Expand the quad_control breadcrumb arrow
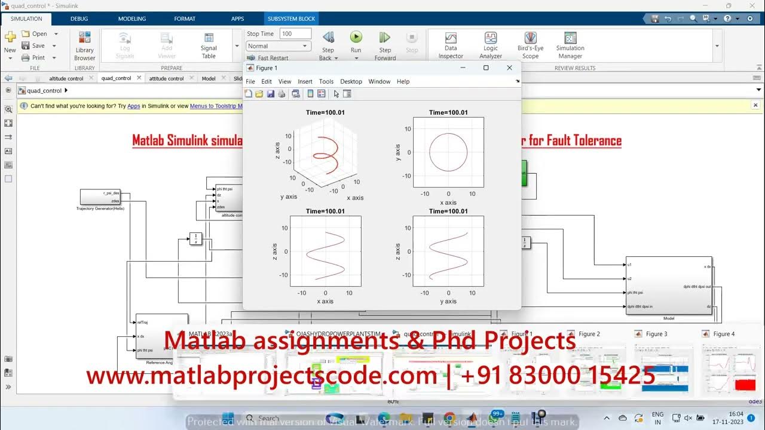The image size is (765, 430). coord(66,91)
